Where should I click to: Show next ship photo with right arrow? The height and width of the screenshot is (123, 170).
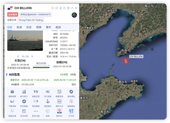point(32,56)
